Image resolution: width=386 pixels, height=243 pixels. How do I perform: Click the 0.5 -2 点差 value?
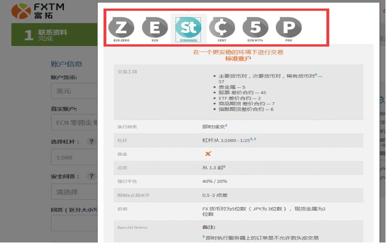click(215, 195)
